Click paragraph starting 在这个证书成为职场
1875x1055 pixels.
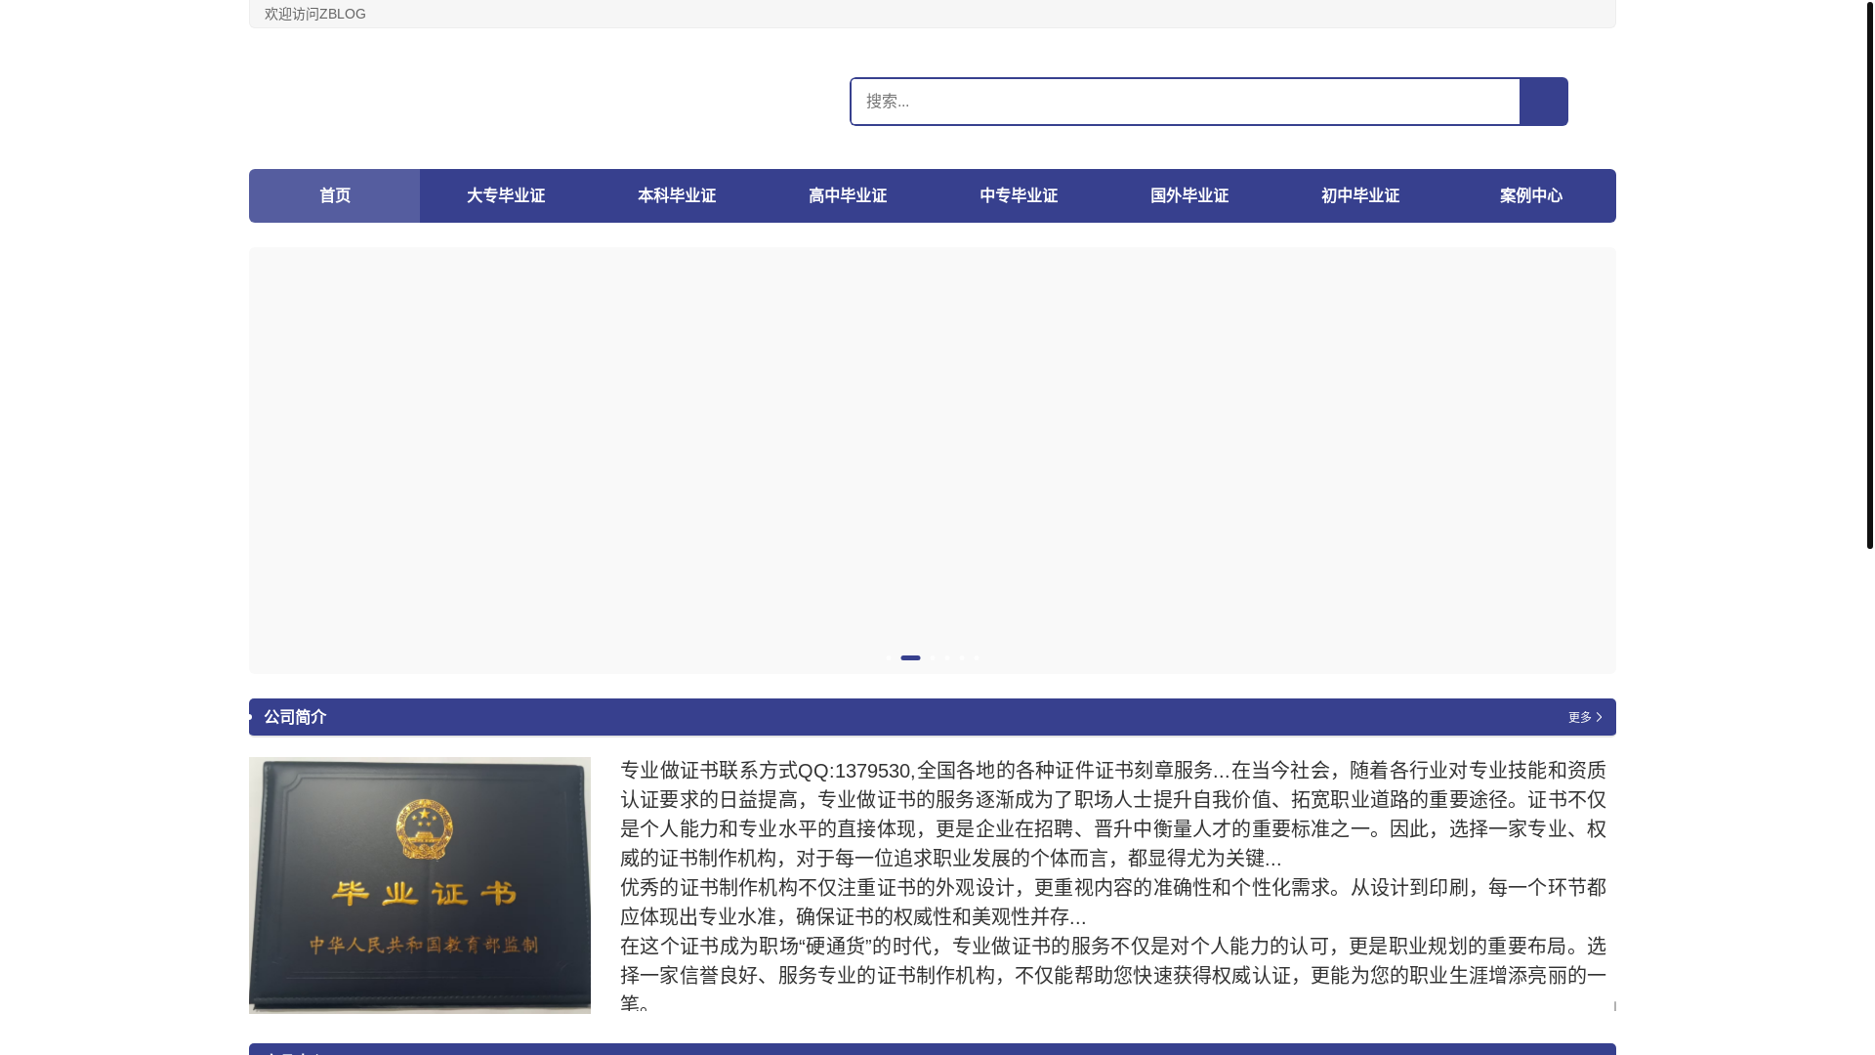click(1113, 974)
